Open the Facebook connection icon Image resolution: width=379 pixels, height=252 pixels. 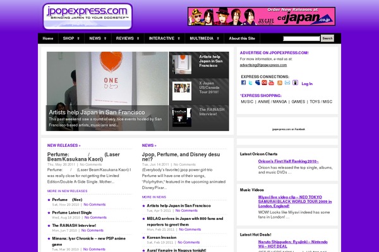click(x=243, y=83)
